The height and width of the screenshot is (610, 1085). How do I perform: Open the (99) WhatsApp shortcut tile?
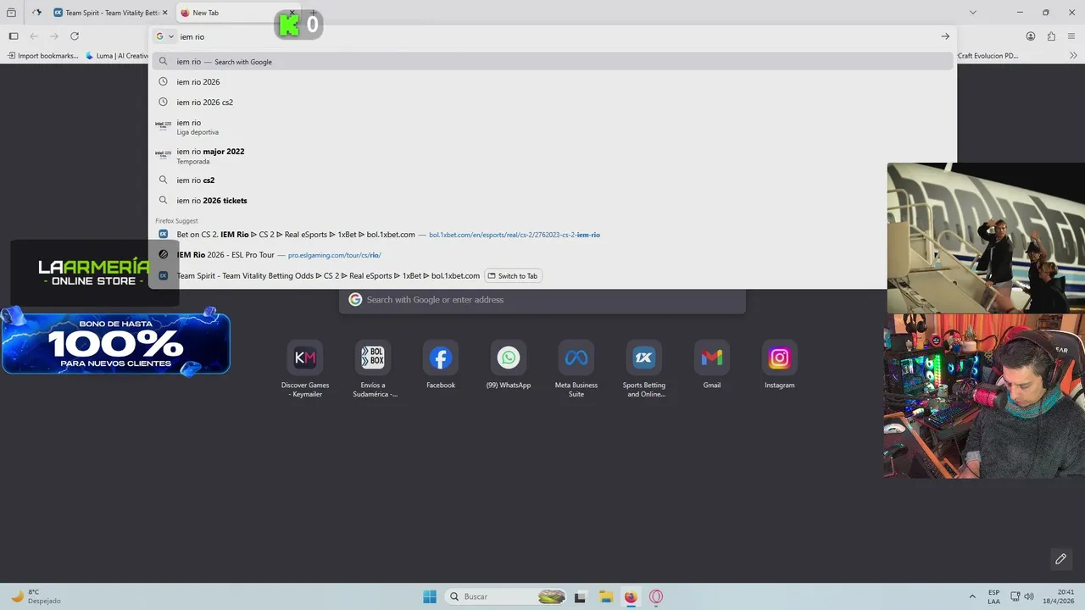tap(509, 364)
